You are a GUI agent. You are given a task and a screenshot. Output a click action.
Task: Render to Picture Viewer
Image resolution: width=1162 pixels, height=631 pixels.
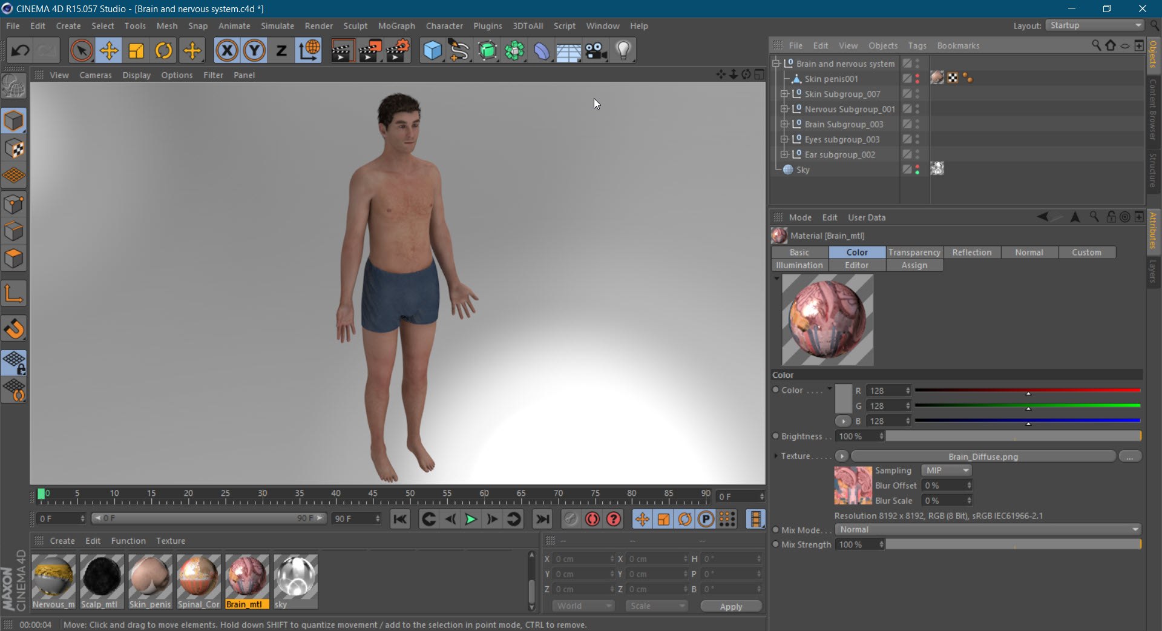coord(370,50)
